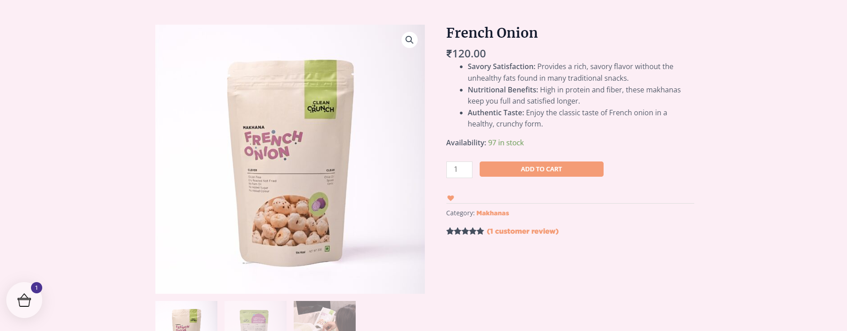Click the cart count badge showing 1
The width and height of the screenshot is (847, 331).
pyautogui.click(x=37, y=288)
